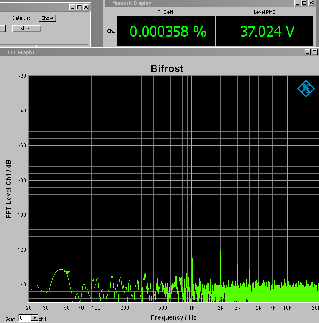
Task: Click the THD+N reading 0.000358 %
Action: pyautogui.click(x=168, y=32)
